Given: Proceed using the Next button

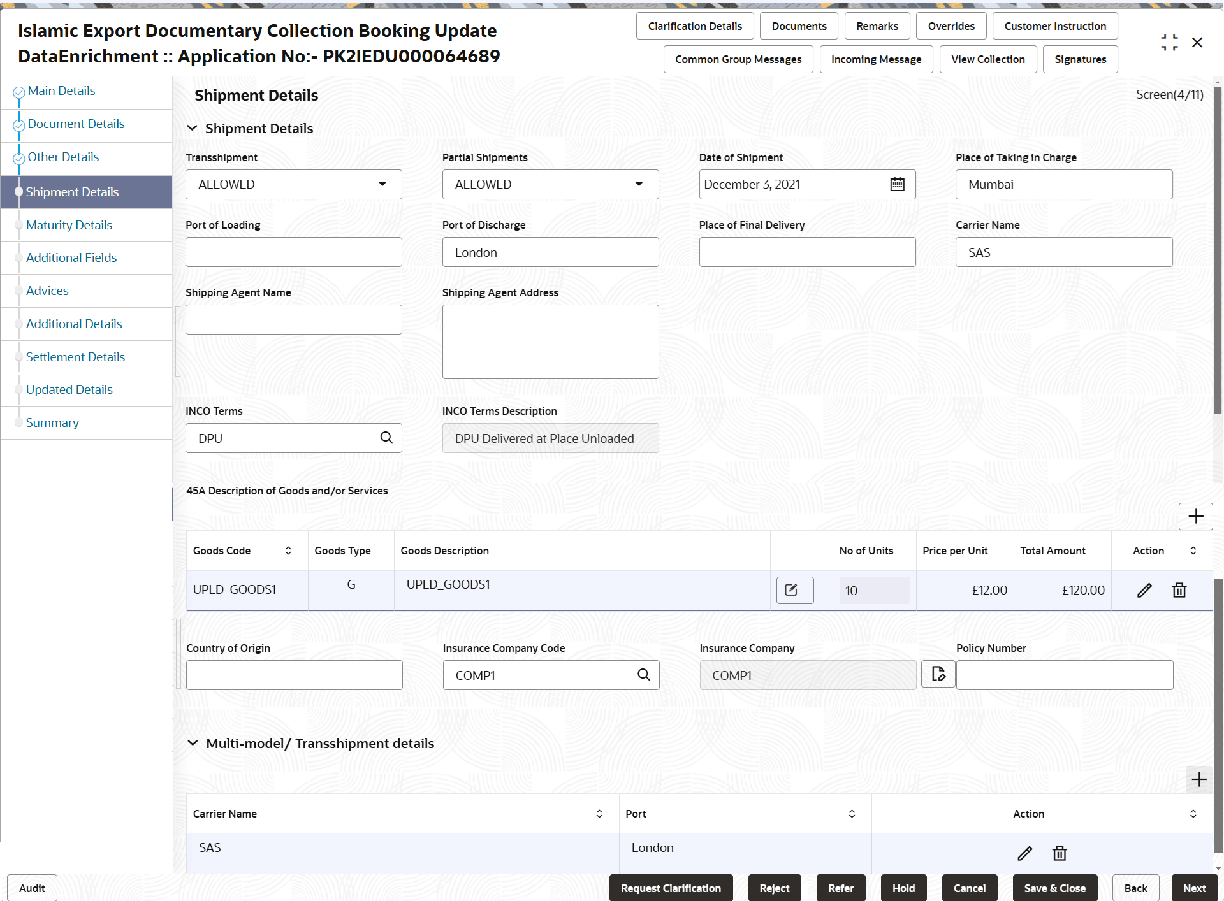Looking at the screenshot, I should (1194, 888).
